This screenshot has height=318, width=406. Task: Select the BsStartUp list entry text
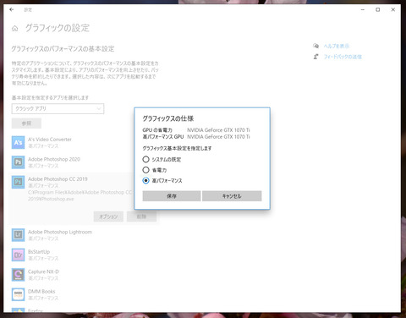pyautogui.click(x=39, y=251)
